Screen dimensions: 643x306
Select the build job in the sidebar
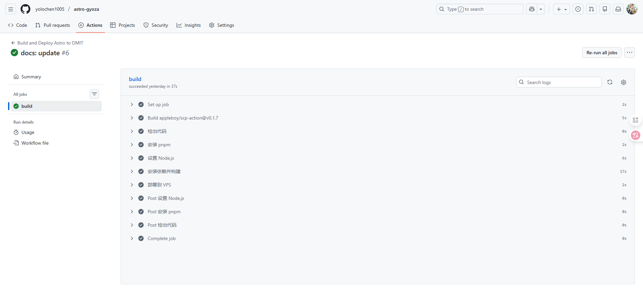(x=27, y=106)
